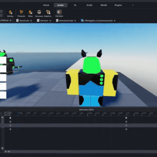Click the track list scroll down arrow
The height and width of the screenshot is (157, 157).
[2, 148]
